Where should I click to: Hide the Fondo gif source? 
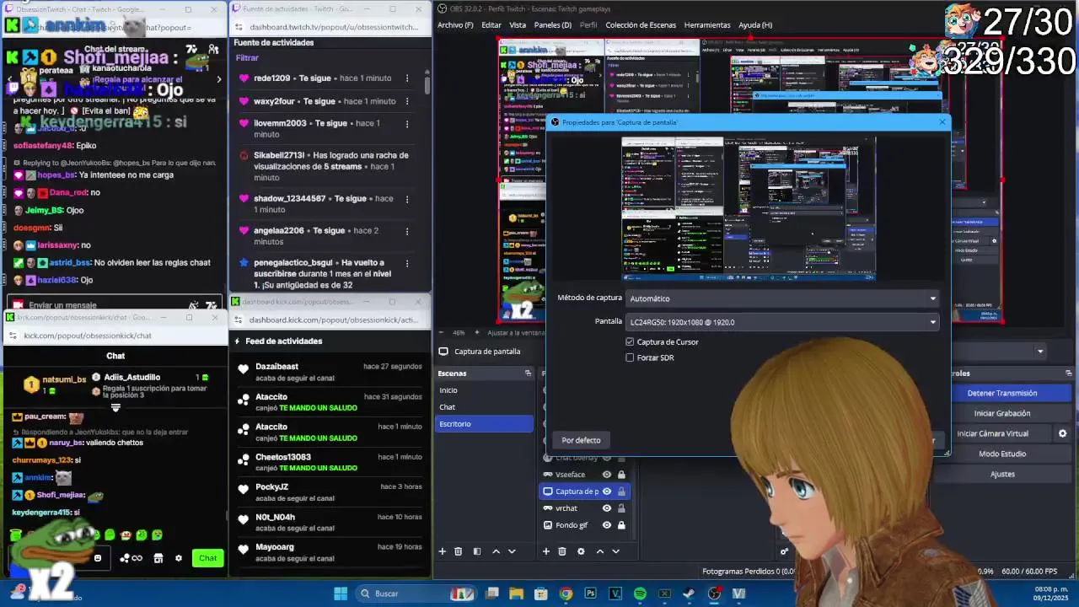tap(606, 525)
